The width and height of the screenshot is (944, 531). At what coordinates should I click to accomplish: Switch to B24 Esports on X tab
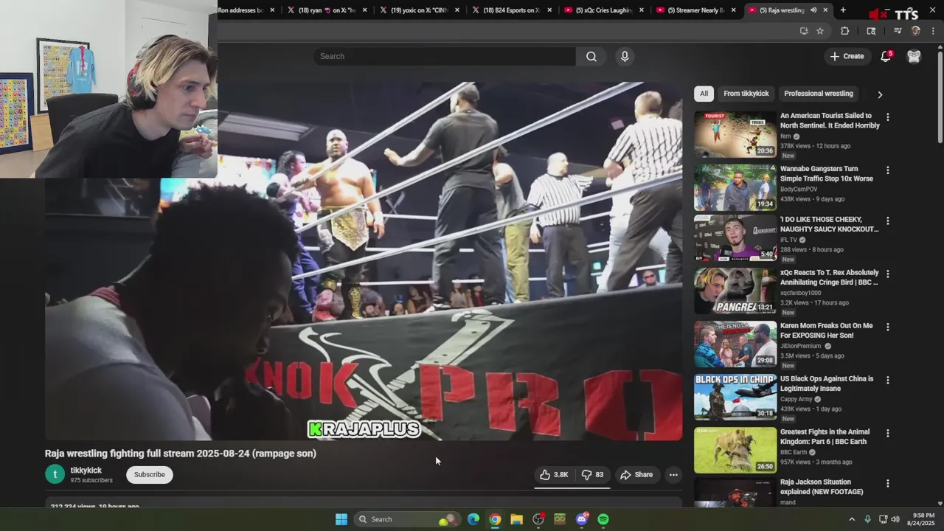(x=511, y=10)
